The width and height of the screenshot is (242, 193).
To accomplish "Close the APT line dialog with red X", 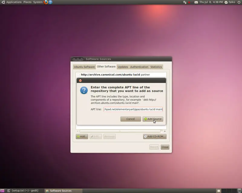I will [80, 81].
